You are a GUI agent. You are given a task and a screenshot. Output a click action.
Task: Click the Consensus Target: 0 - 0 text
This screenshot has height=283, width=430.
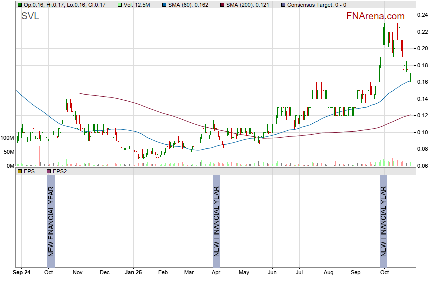tap(313, 4)
